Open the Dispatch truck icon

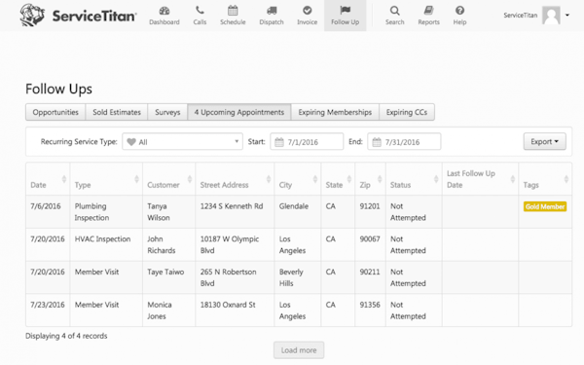[272, 11]
